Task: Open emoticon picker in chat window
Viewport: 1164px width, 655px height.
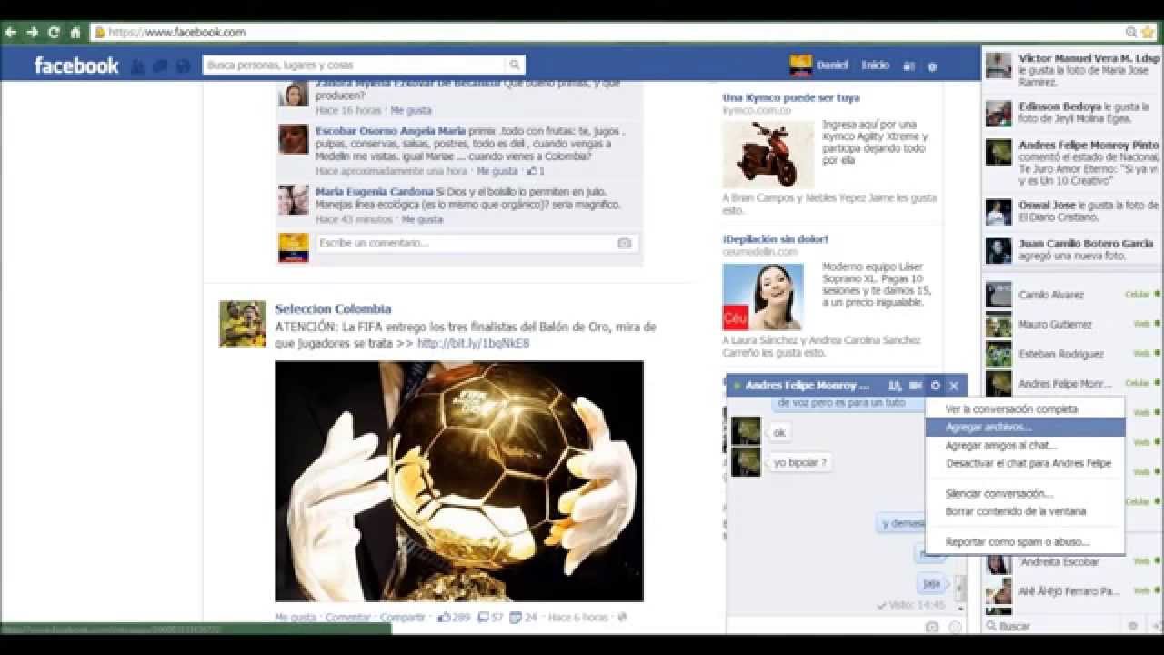Action: (x=955, y=627)
